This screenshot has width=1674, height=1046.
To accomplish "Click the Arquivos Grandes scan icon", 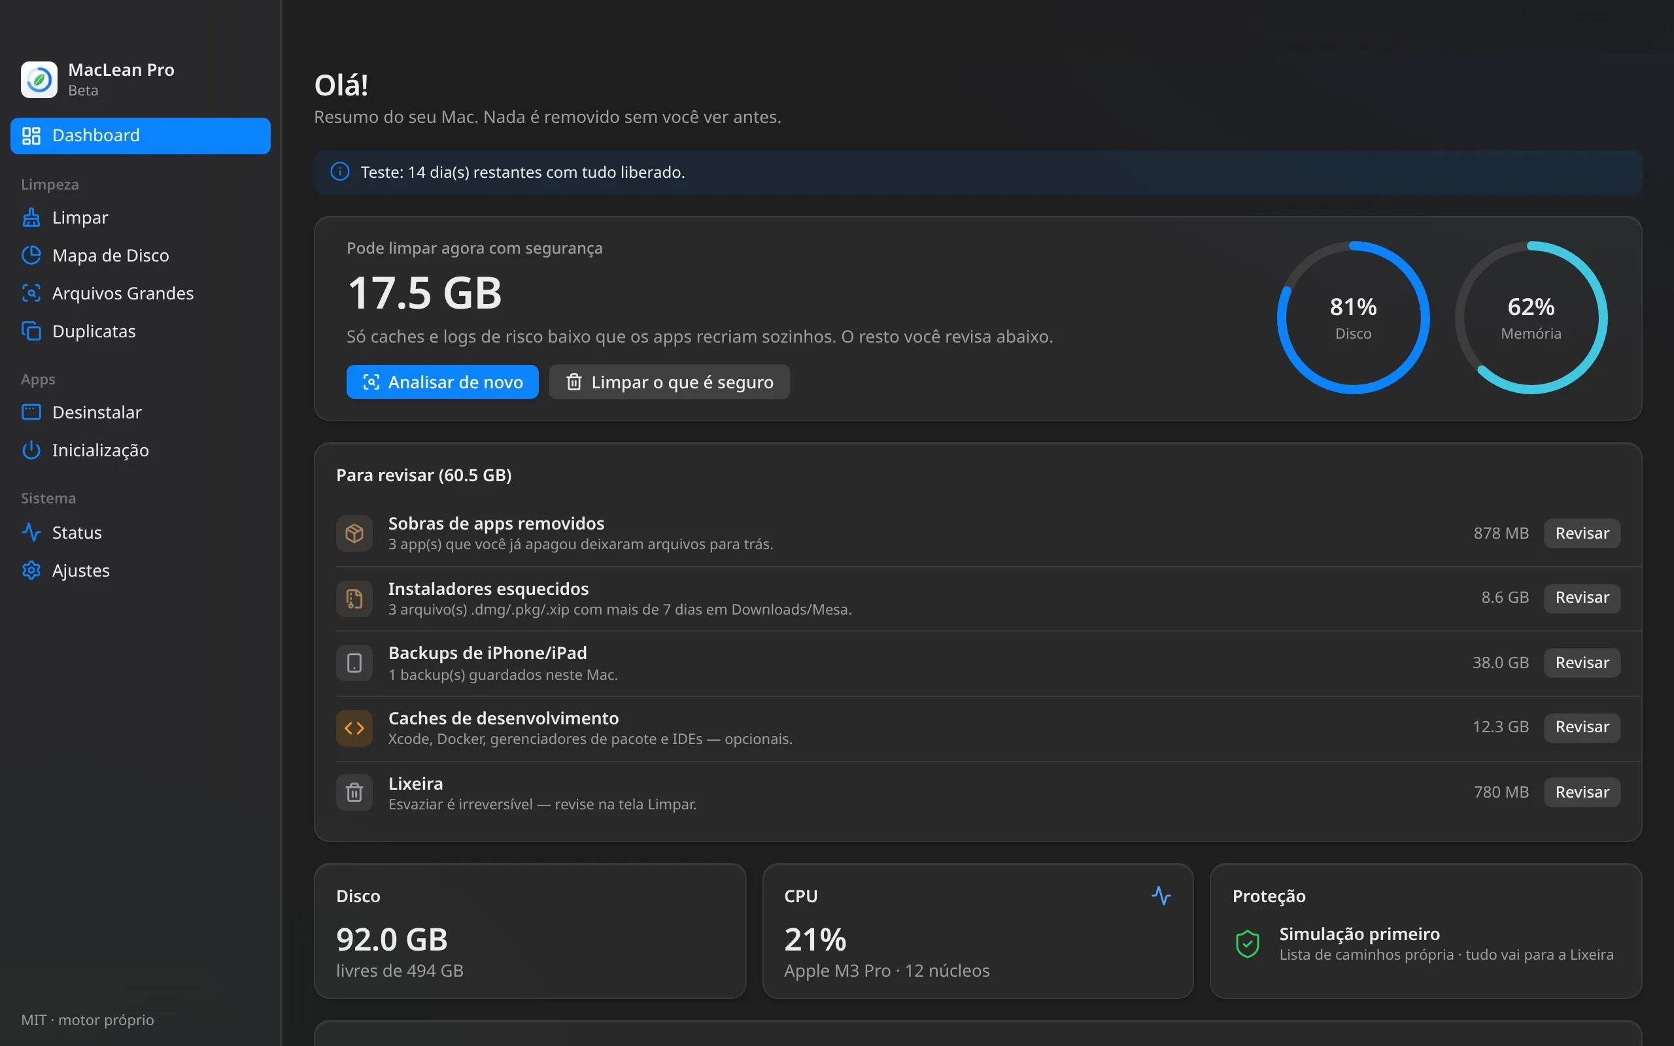I will (x=31, y=294).
